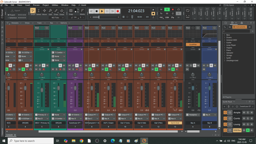The width and height of the screenshot is (256, 144).
Task: Toggle loop on/off in the Control Bar
Action: (x=187, y=10)
